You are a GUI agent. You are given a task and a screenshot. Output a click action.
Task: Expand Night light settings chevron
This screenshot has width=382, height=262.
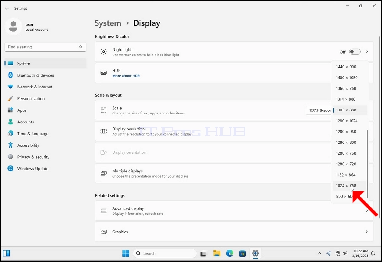click(367, 52)
